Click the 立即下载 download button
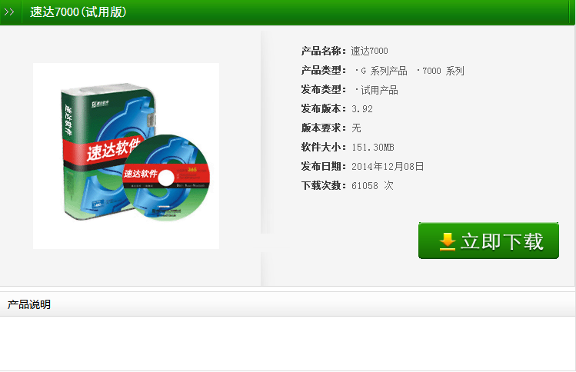This screenshot has height=372, width=576. tap(488, 241)
